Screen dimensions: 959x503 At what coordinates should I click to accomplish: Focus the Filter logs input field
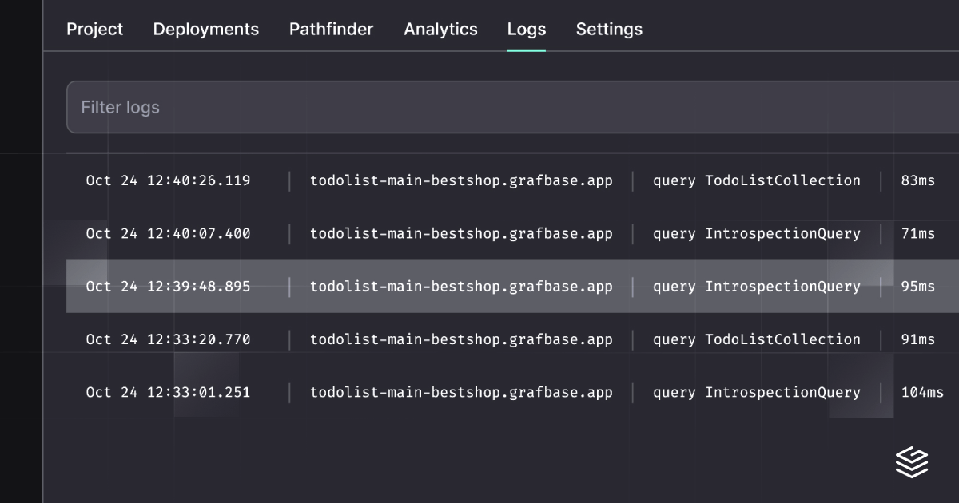point(512,107)
